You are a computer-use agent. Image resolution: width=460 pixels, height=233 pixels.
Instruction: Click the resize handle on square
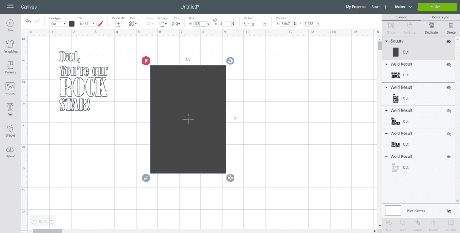click(230, 178)
